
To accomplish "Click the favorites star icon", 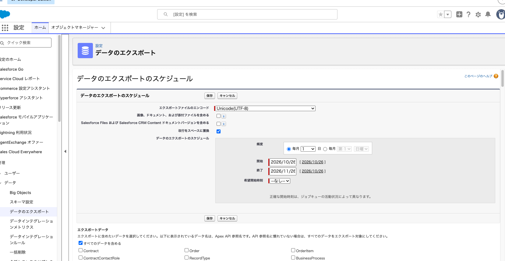I will 440,14.
